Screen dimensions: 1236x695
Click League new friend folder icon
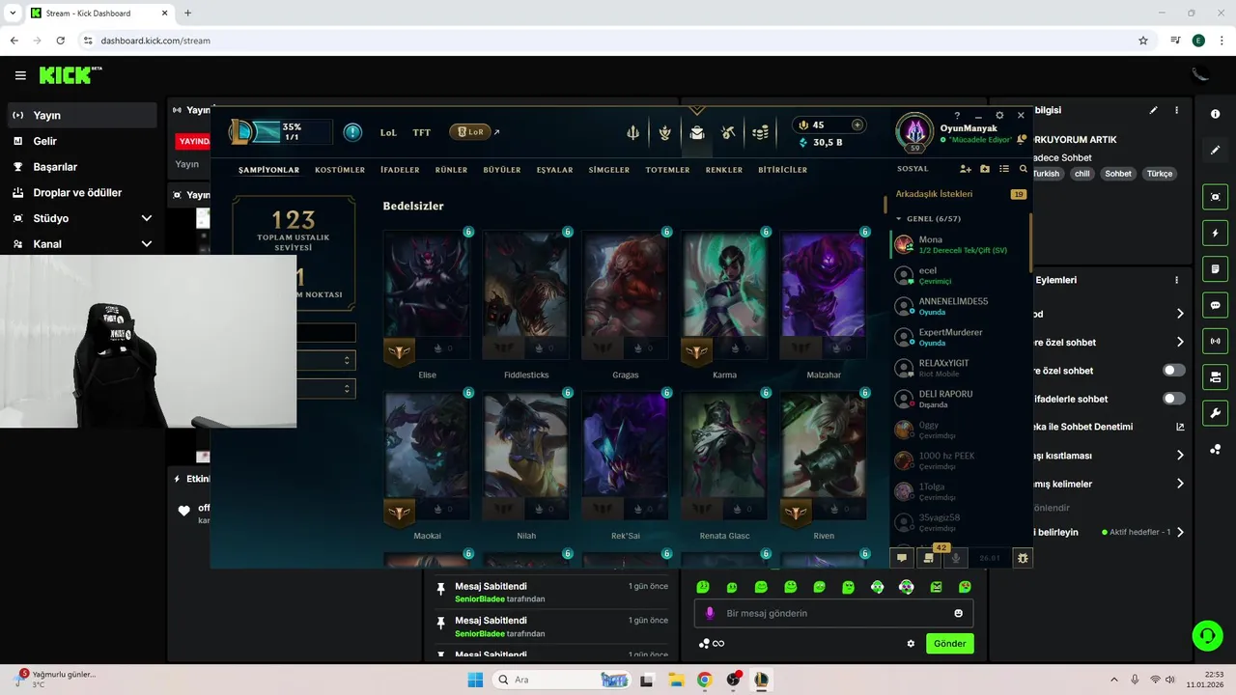coord(985,169)
